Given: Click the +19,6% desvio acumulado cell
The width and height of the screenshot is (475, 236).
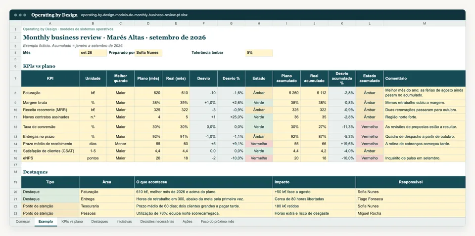Looking at the screenshot, I should pos(342,144).
